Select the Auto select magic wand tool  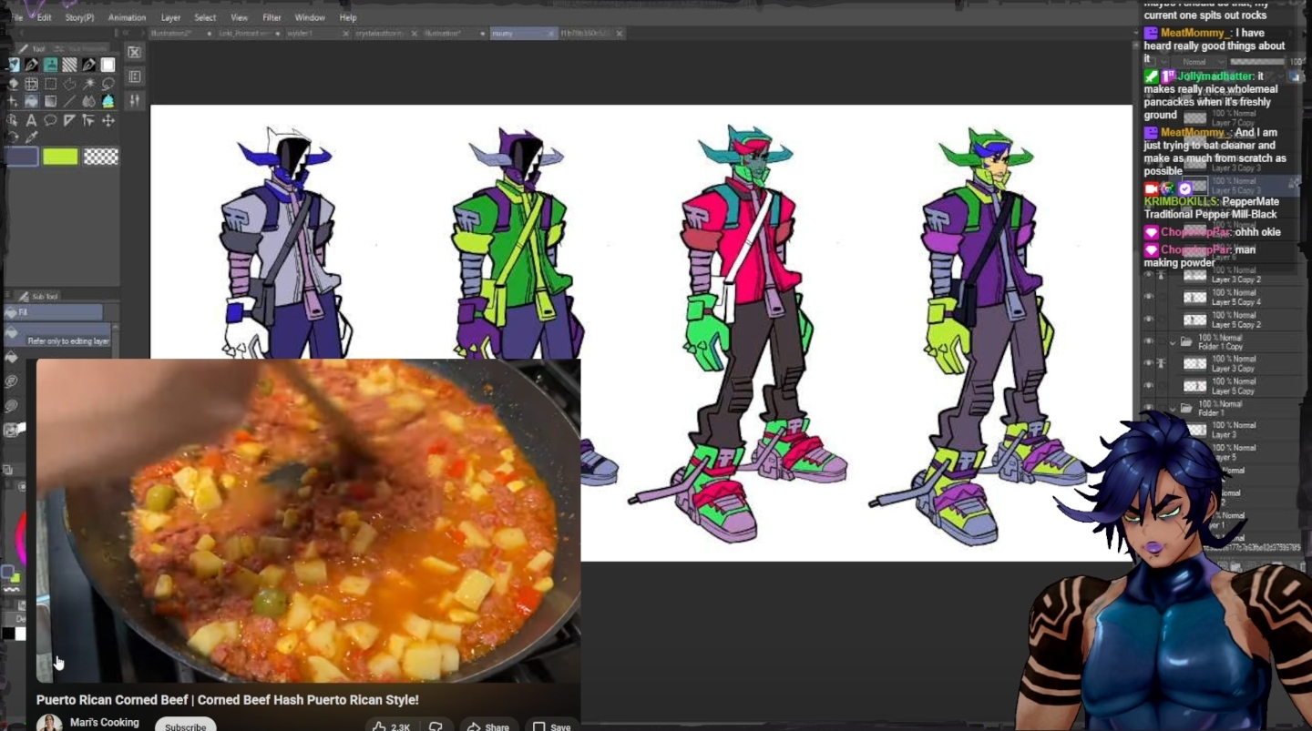tap(88, 84)
